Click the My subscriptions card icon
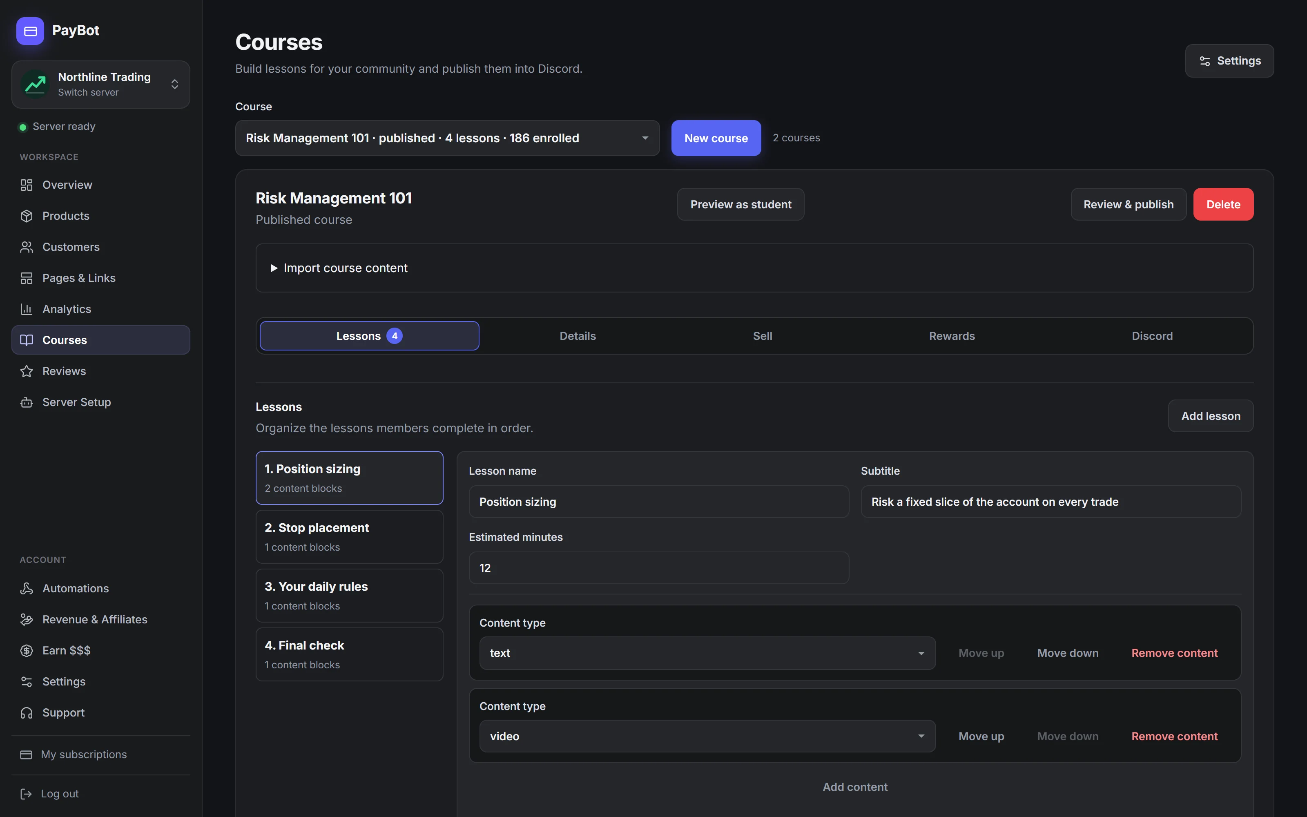 26,755
